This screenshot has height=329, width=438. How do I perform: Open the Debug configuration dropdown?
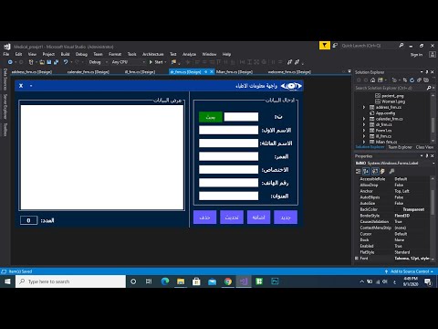coord(98,62)
